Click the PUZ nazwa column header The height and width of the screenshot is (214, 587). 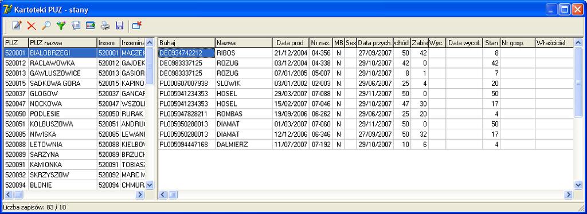click(x=63, y=42)
